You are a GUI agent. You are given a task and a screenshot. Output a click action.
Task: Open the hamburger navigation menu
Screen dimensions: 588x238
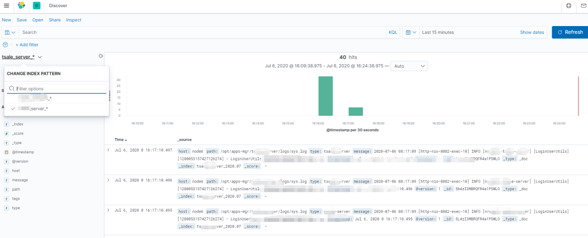[7, 5]
